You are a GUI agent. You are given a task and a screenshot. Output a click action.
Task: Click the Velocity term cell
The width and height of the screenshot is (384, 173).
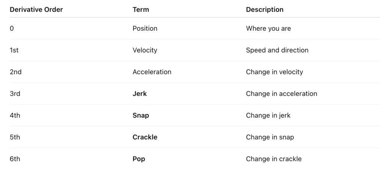tap(145, 50)
